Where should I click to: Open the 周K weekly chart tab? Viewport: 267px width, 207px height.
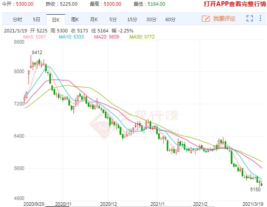[x=75, y=19]
